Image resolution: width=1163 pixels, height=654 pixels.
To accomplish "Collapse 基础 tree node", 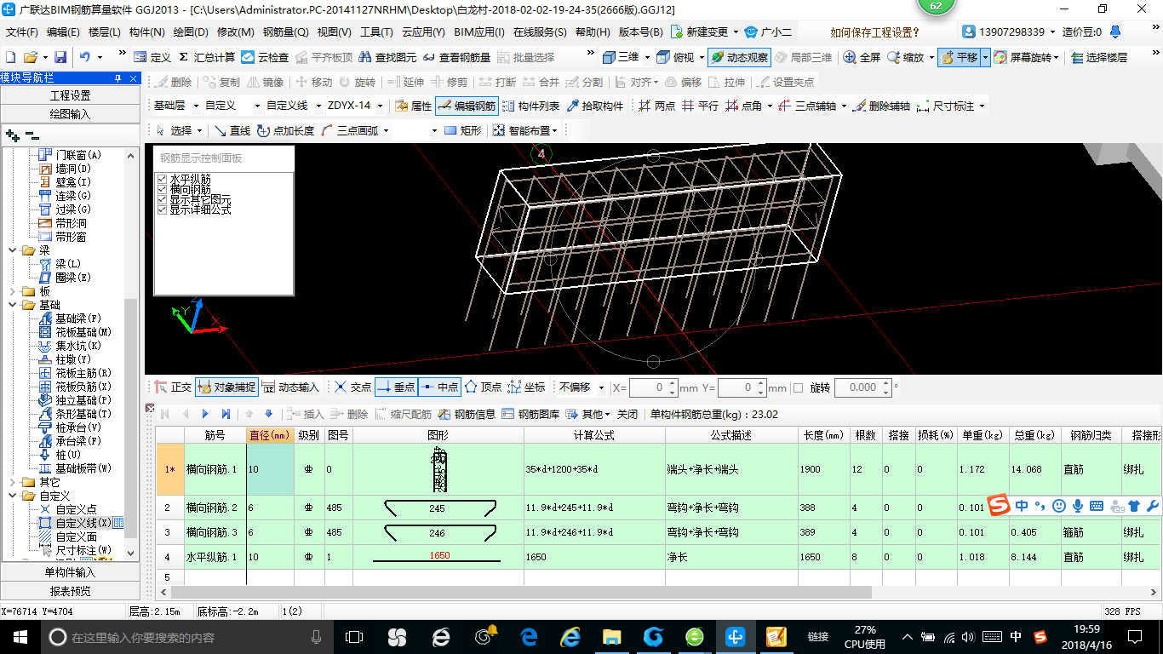I will coord(14,305).
